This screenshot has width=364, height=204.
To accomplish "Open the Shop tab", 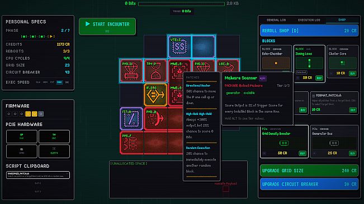I will (x=342, y=20).
